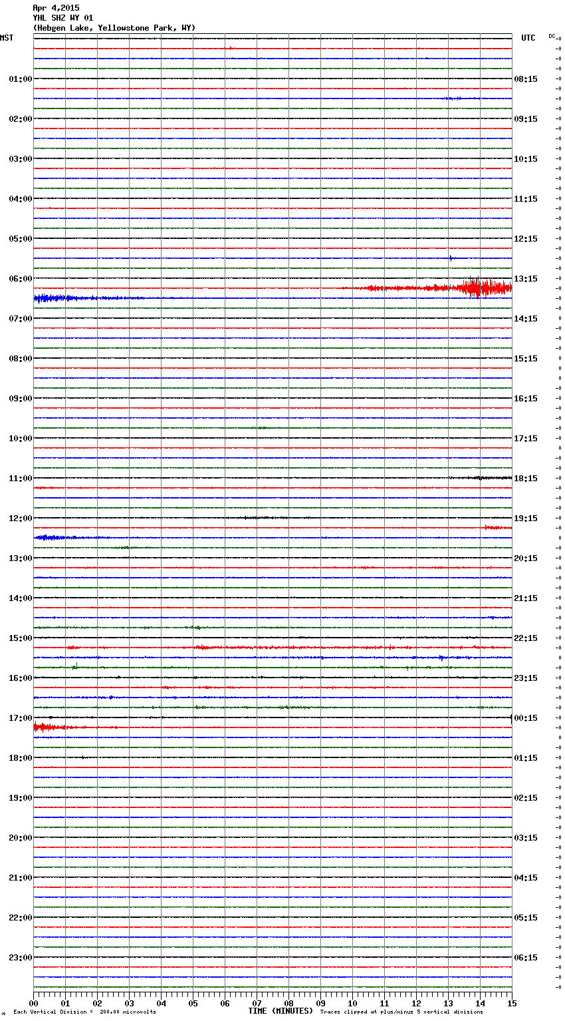Screen dimensions: 565x1021
Task: Click the "09:15" UTC time label
Action: coord(526,119)
